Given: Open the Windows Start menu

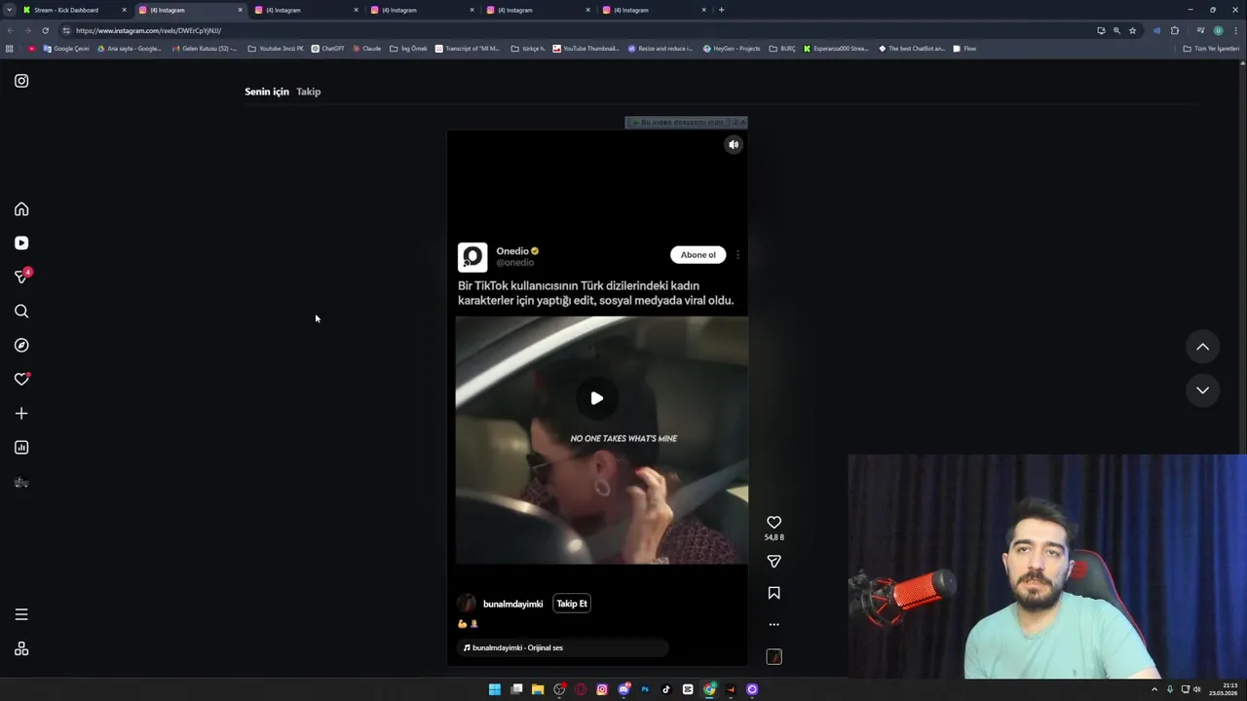Looking at the screenshot, I should (x=495, y=689).
